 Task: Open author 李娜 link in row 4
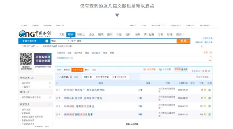tap(140, 114)
